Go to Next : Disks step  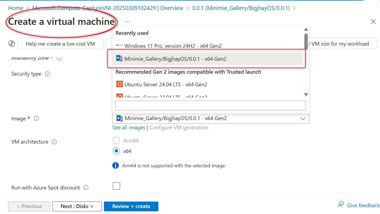click(77, 206)
